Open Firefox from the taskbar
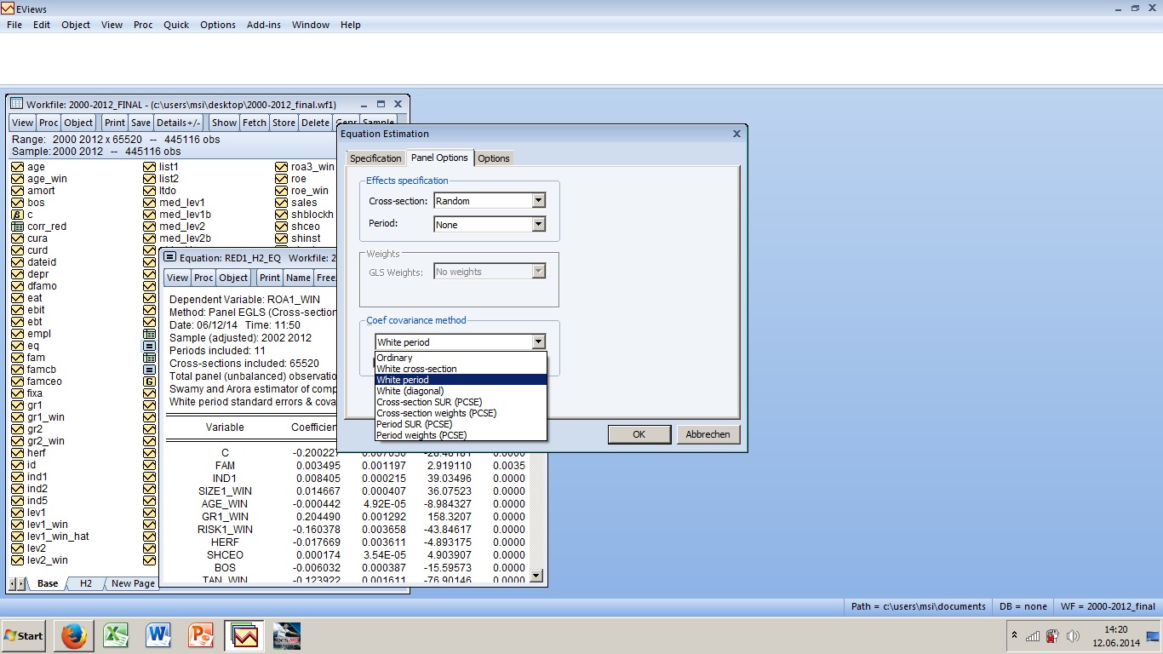1163x654 pixels. (74, 635)
